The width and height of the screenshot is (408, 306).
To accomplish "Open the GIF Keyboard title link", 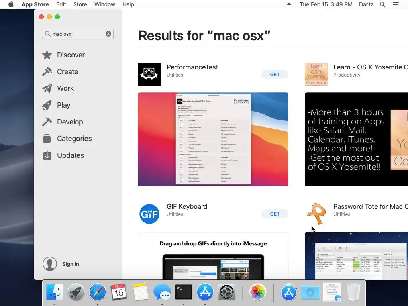I will 187,207.
